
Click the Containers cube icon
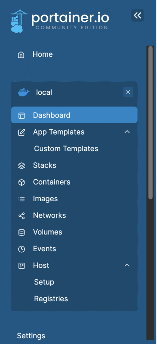click(21, 182)
